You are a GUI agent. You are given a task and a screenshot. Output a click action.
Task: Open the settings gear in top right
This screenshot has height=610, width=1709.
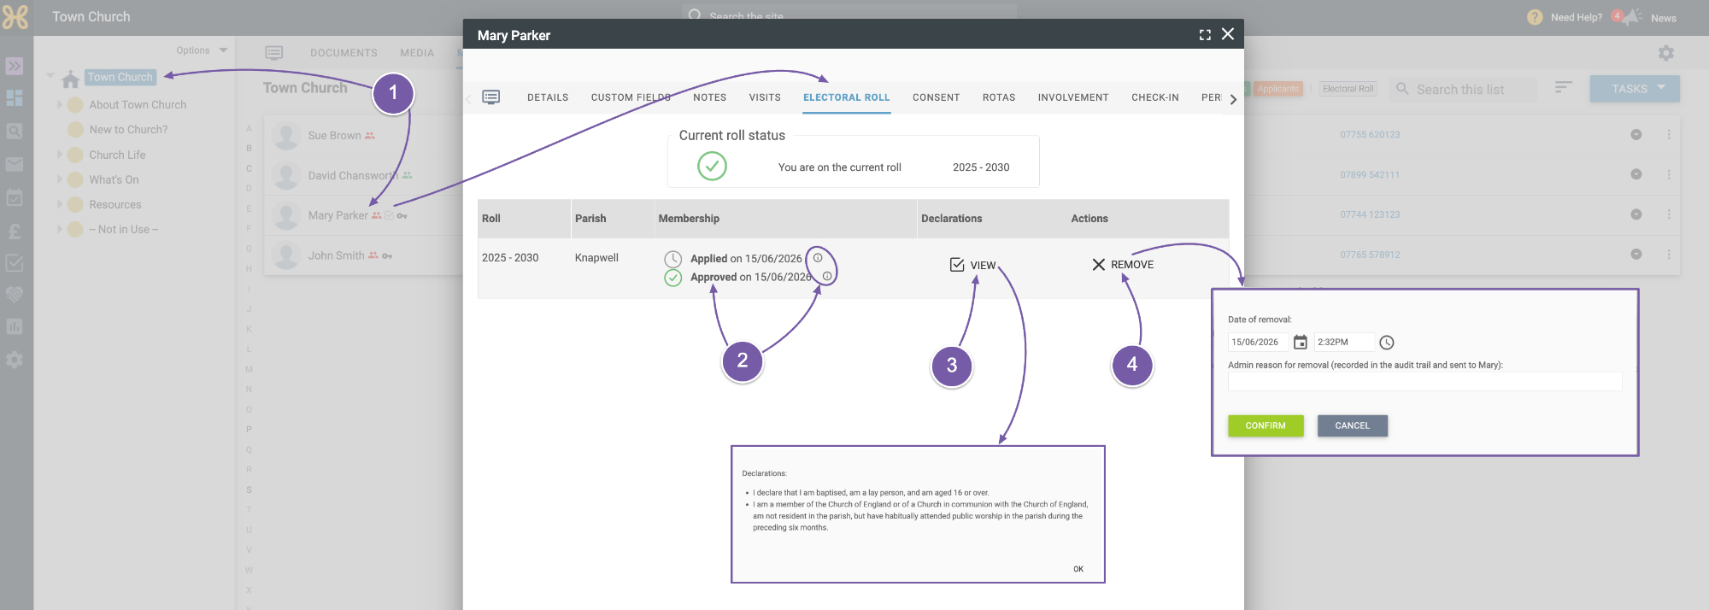pyautogui.click(x=1665, y=53)
